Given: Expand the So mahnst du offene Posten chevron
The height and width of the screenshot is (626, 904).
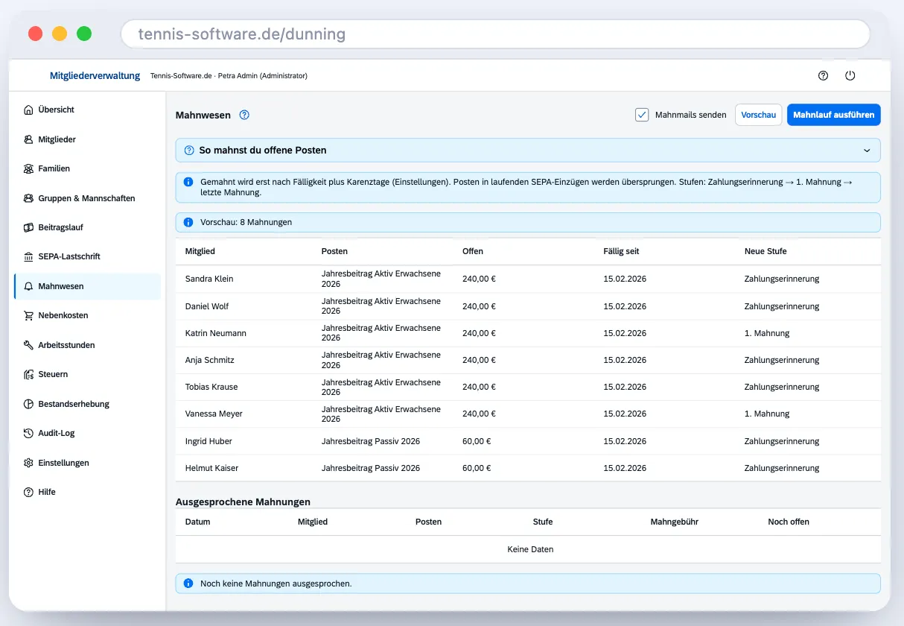Looking at the screenshot, I should (x=867, y=151).
